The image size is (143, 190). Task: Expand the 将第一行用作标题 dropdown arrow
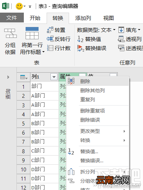[x=43, y=52]
